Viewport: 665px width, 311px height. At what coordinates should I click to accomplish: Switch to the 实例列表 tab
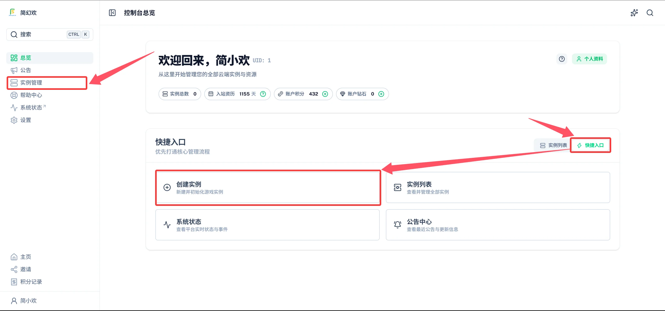(553, 145)
